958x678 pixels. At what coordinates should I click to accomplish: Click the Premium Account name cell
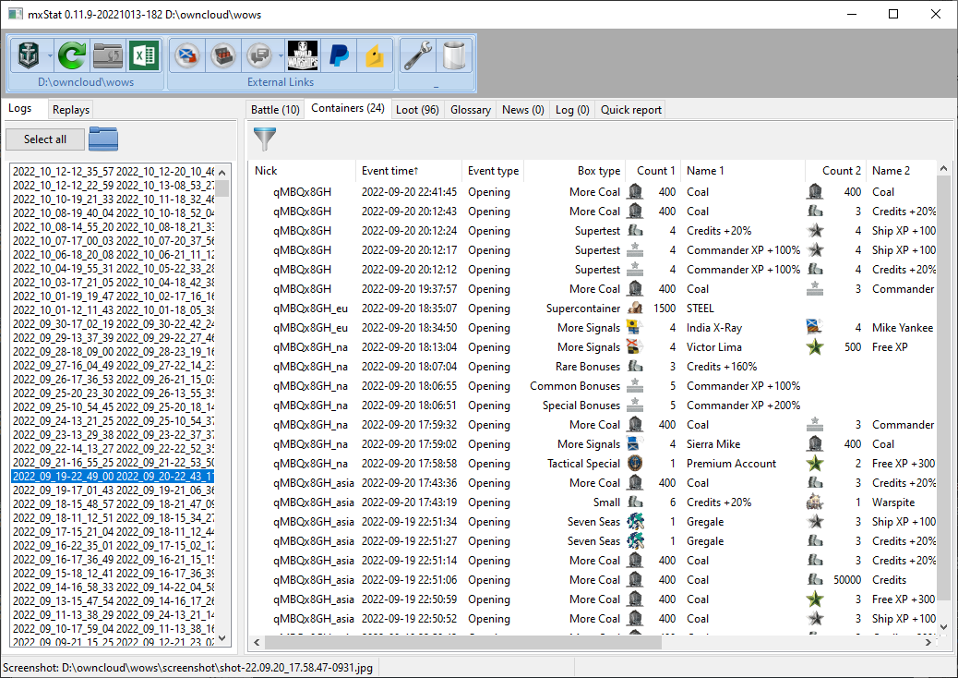[731, 464]
